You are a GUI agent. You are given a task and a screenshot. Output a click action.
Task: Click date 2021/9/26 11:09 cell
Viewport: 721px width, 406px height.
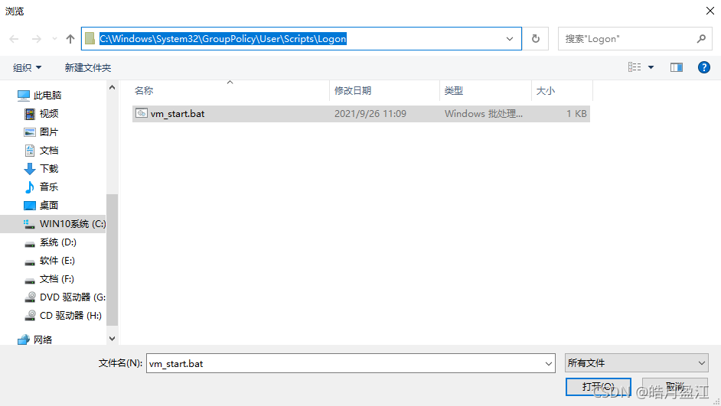[370, 113]
